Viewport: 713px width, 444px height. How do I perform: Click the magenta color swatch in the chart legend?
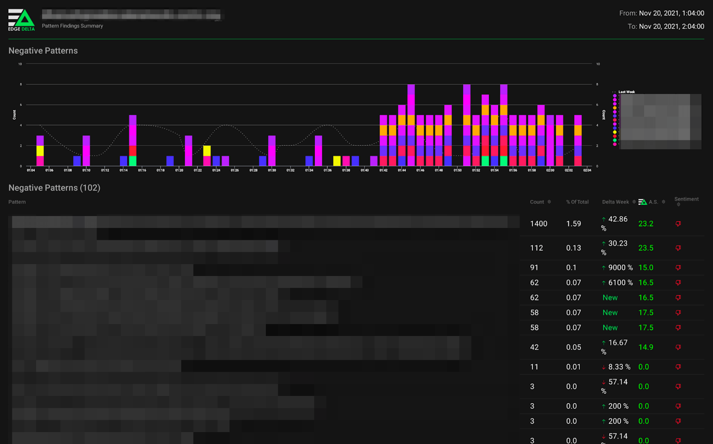pos(614,100)
